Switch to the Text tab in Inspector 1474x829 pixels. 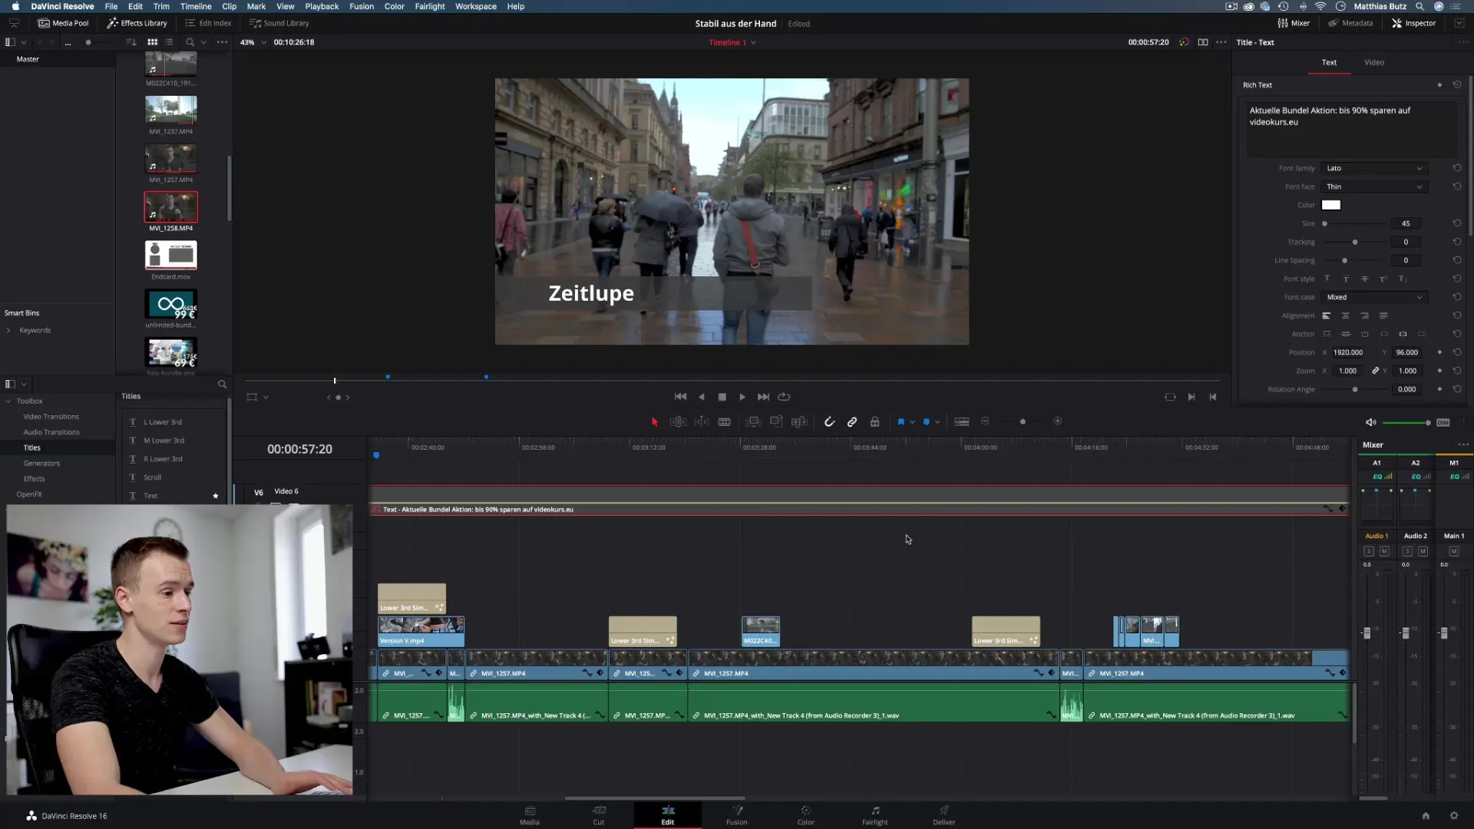1329,63
